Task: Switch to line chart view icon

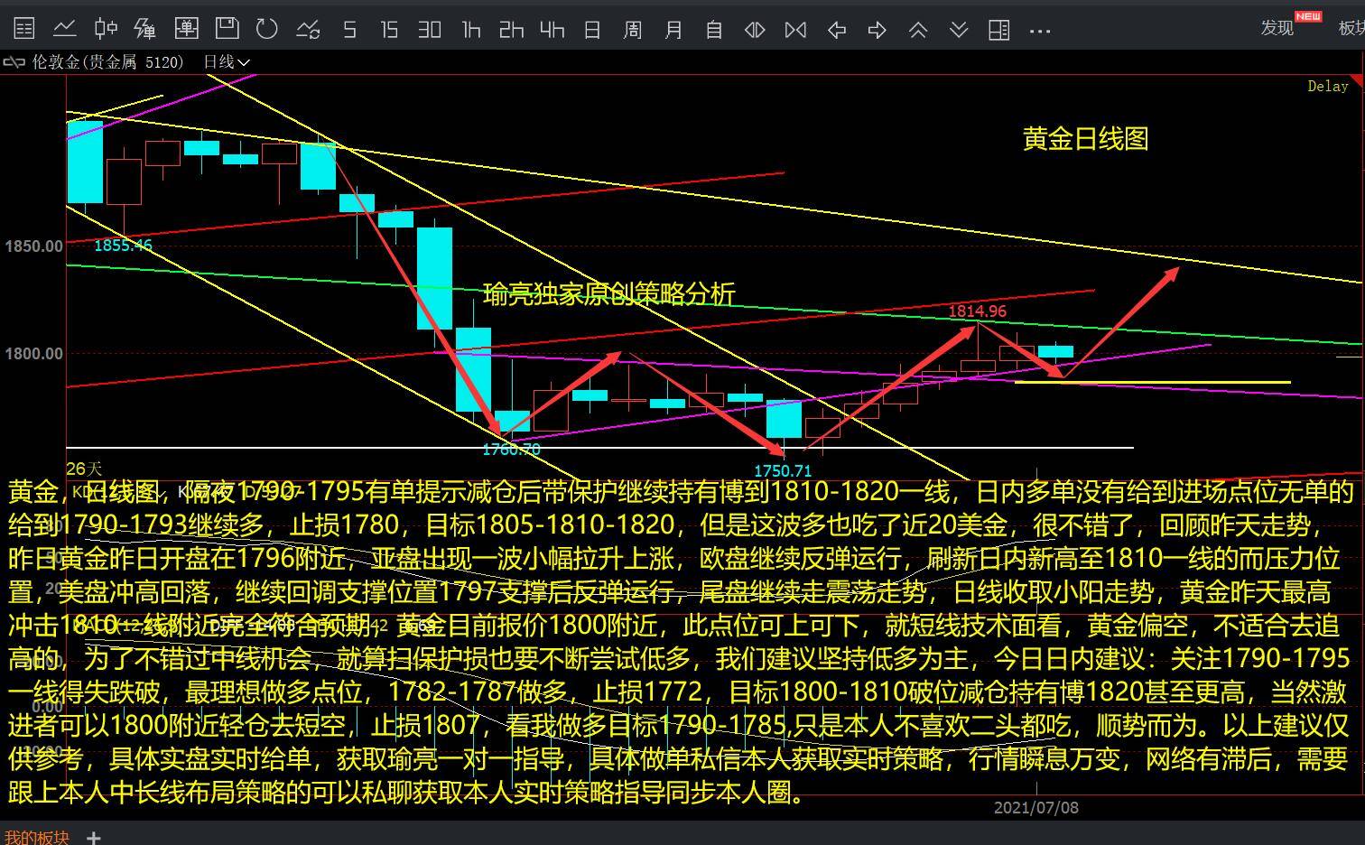Action: (x=64, y=30)
